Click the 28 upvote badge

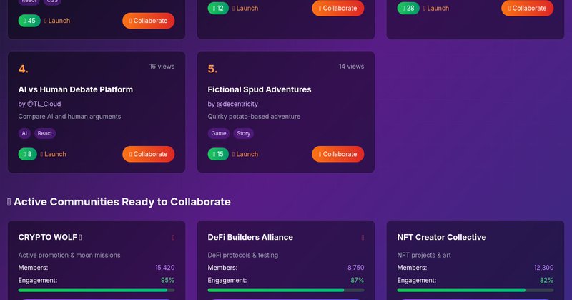[x=408, y=8]
